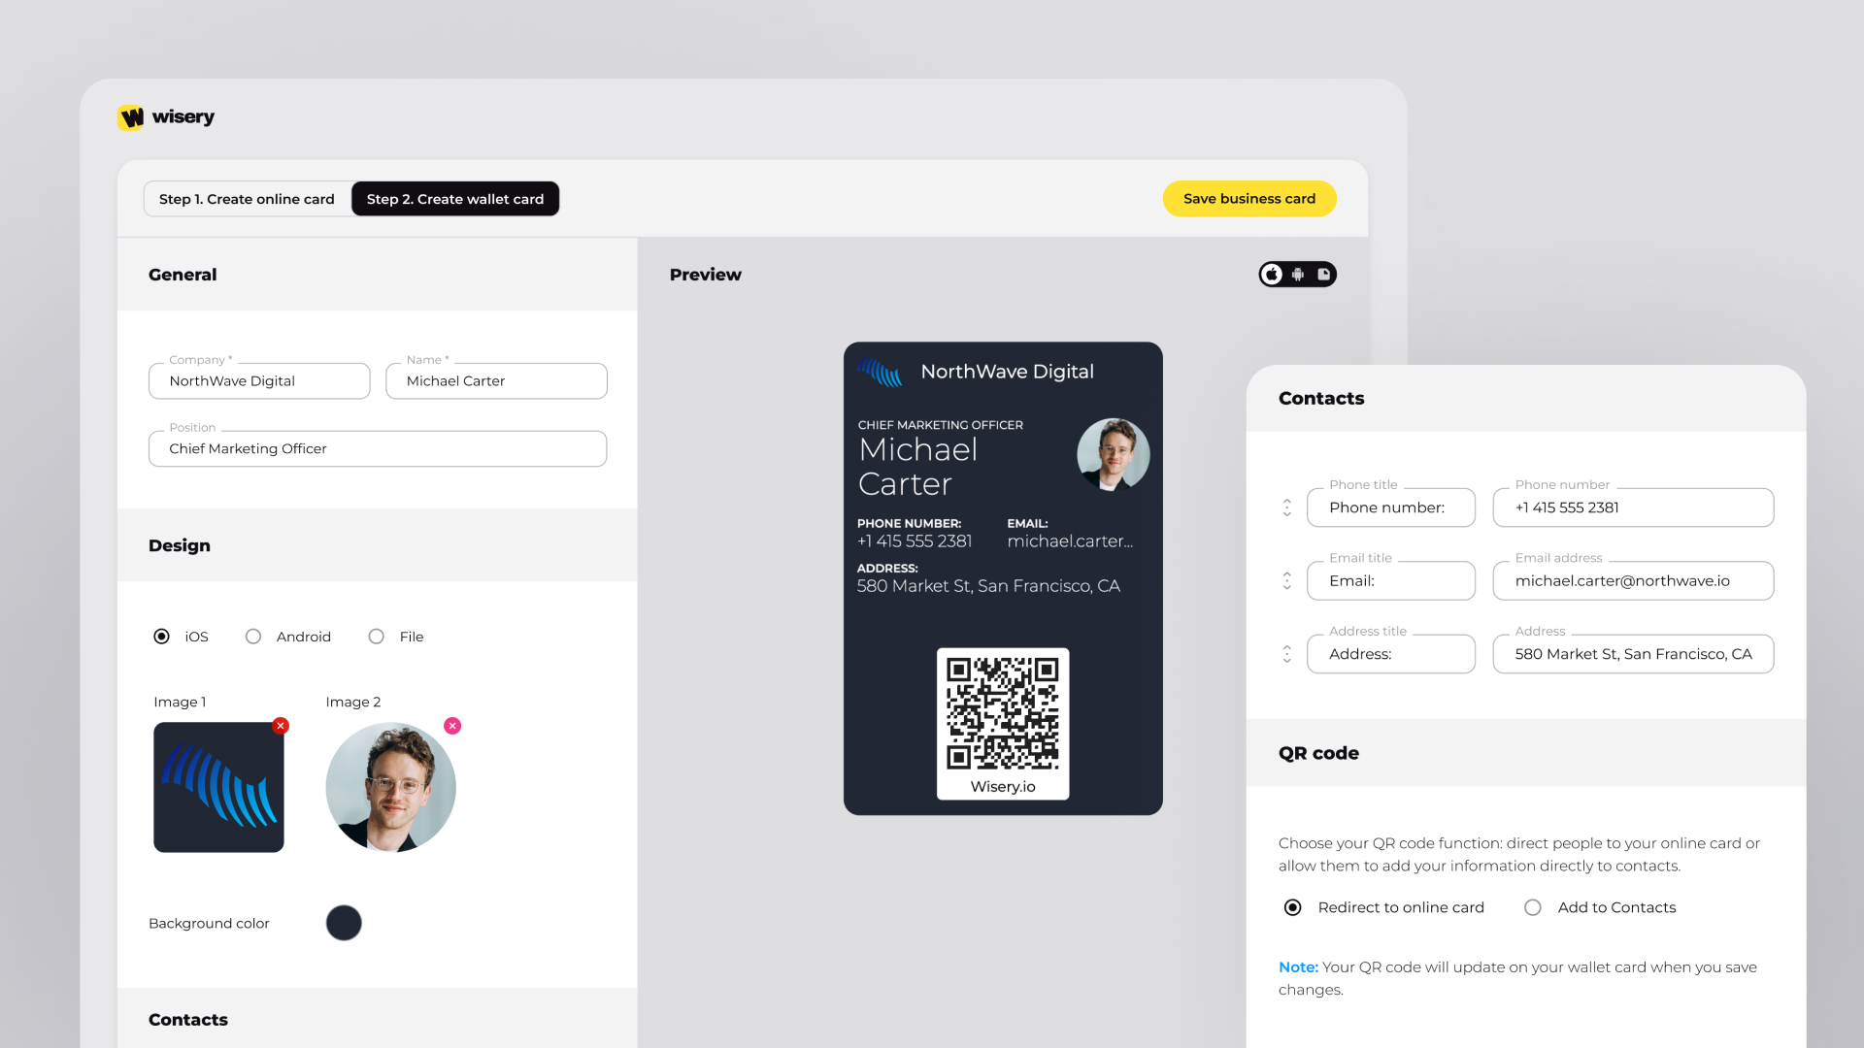Select the Android design option
Image resolution: width=1864 pixels, height=1048 pixels.
click(x=253, y=637)
